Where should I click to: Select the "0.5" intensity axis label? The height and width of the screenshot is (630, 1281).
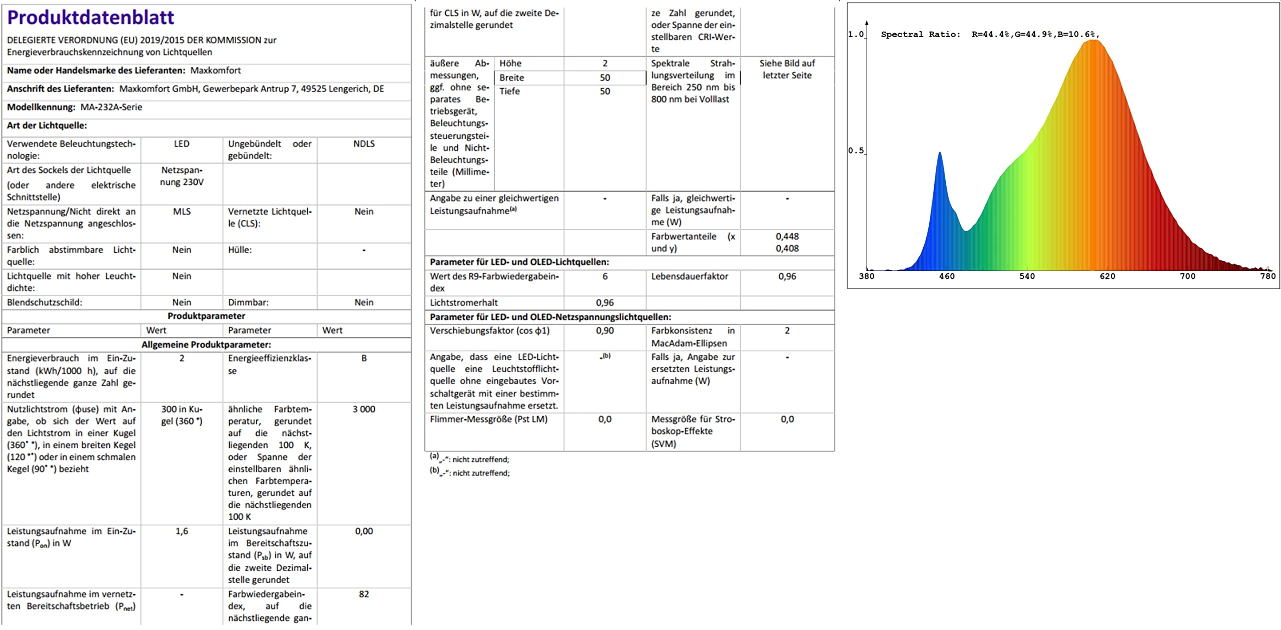pos(856,150)
